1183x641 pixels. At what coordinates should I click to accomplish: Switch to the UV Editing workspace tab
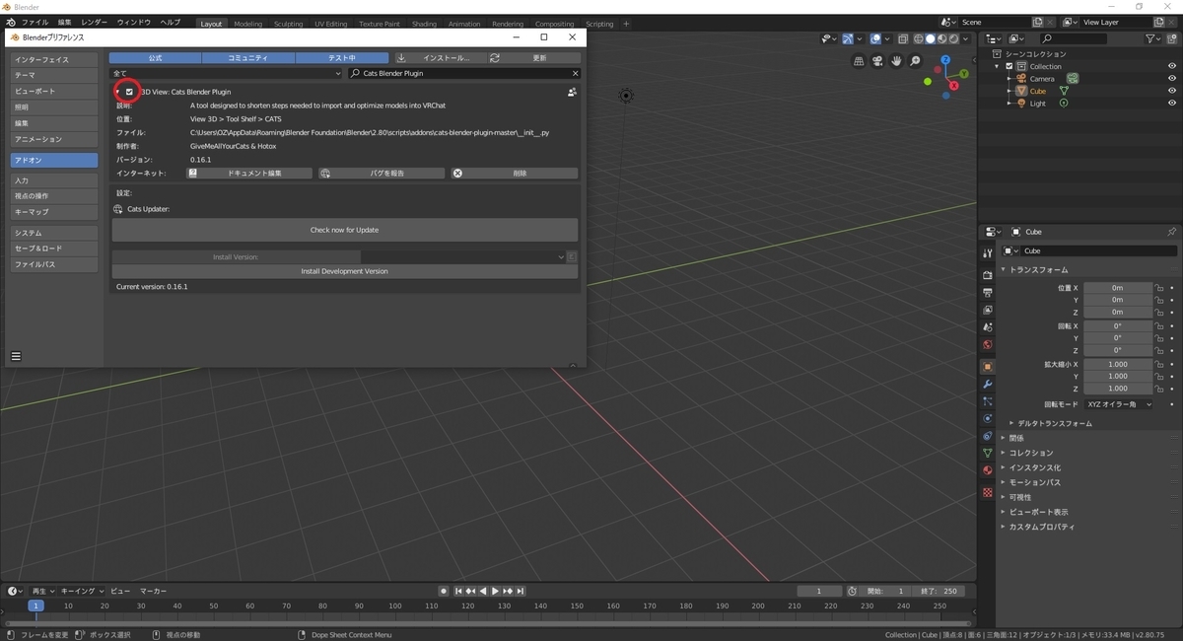click(x=330, y=24)
